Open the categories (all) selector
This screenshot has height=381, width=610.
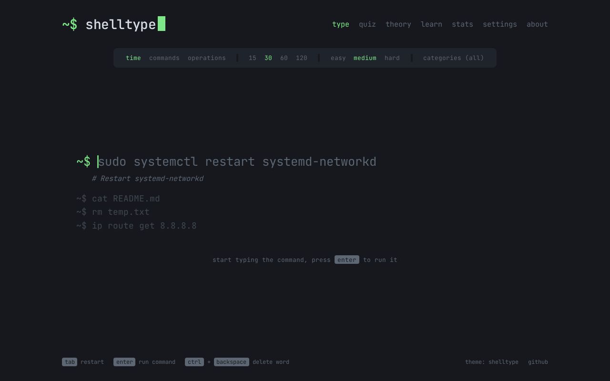(454, 58)
